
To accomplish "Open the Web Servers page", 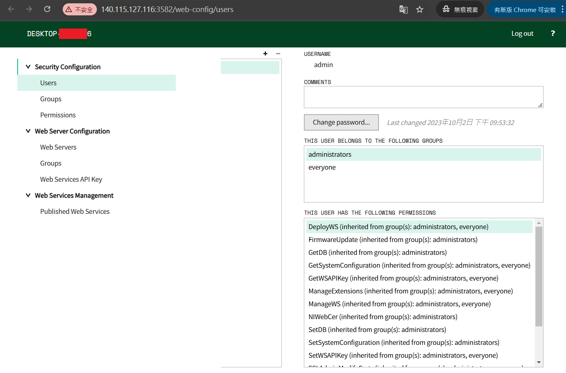I will click(x=58, y=147).
